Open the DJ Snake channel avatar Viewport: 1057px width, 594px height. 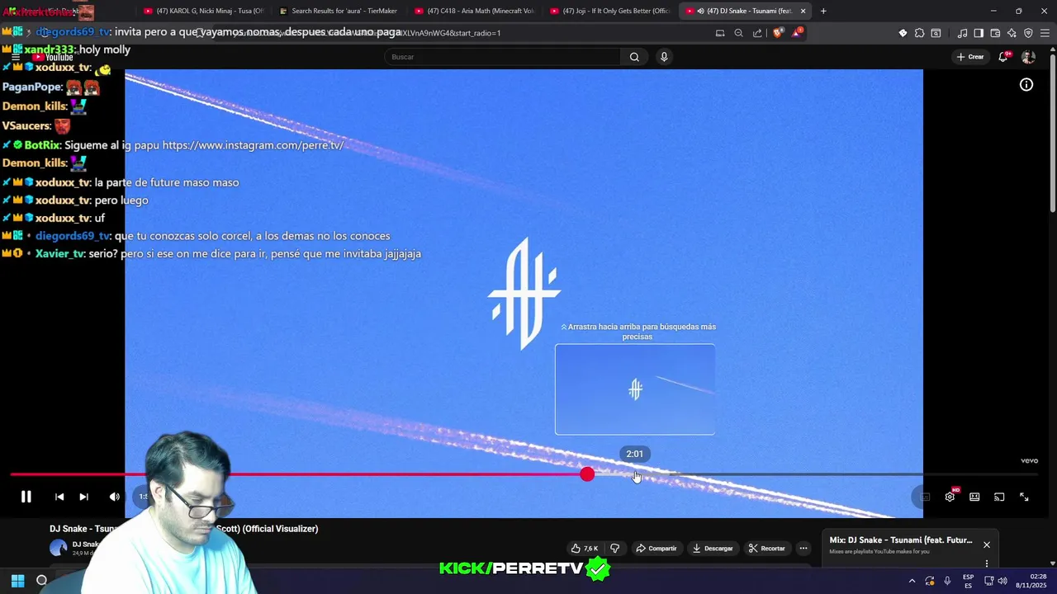coord(58,548)
